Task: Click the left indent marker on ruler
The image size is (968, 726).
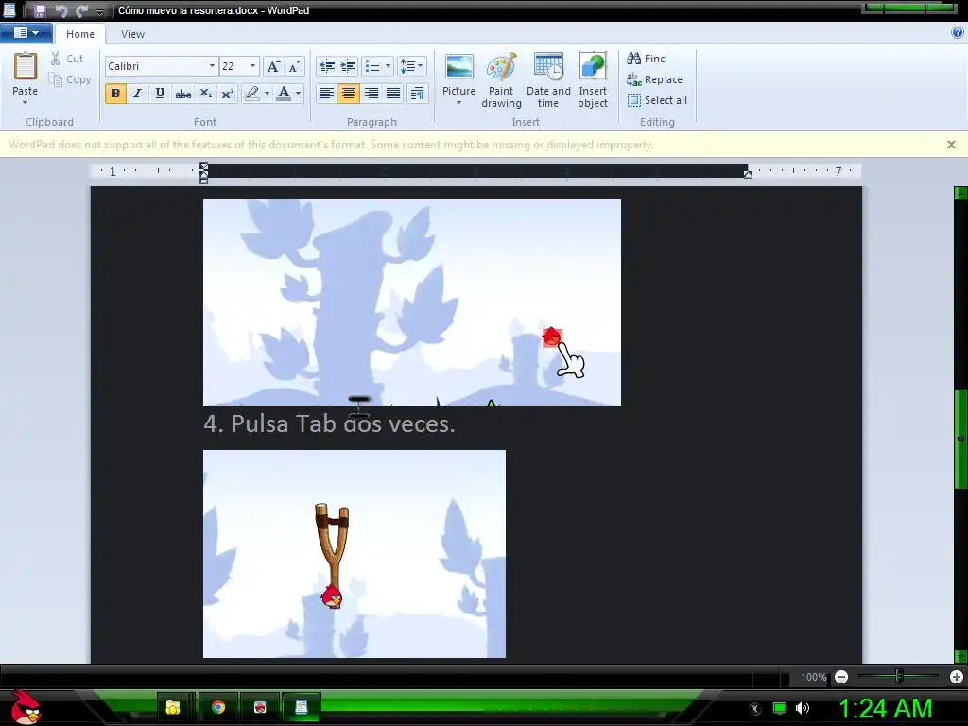Action: (204, 172)
